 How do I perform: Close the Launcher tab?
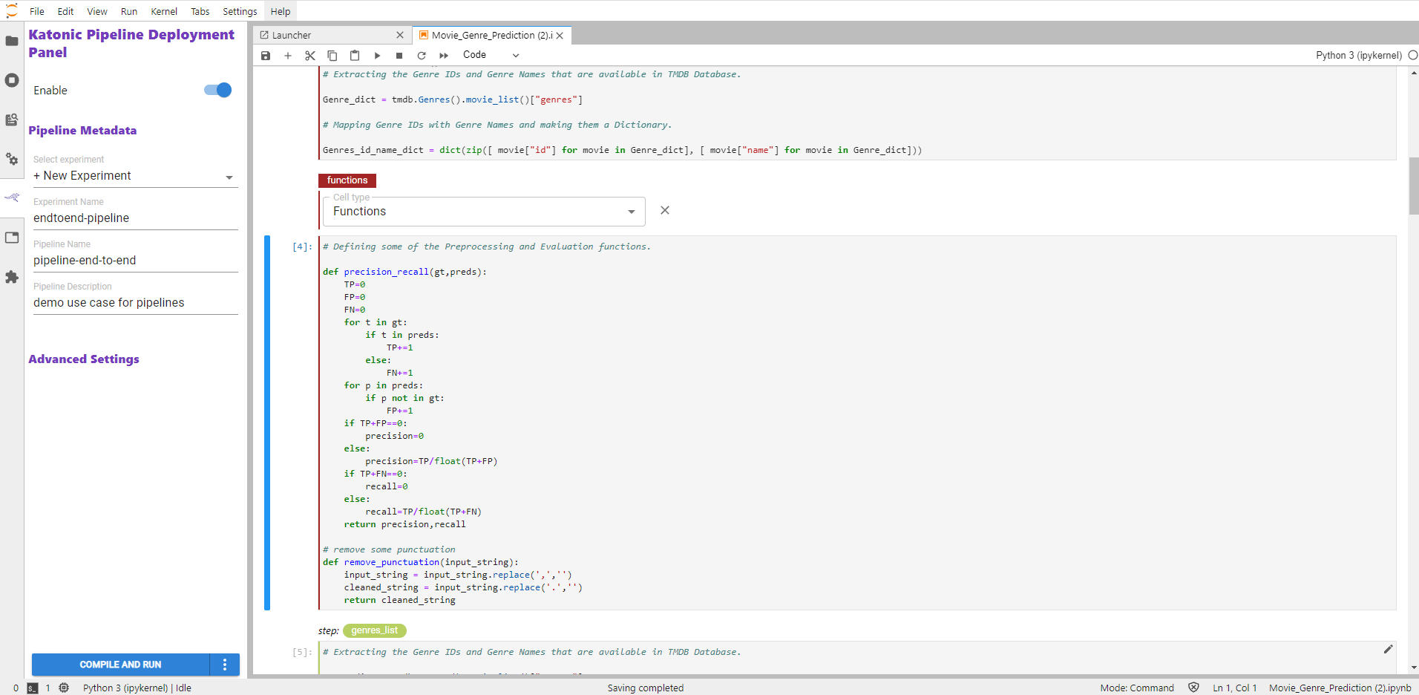400,35
